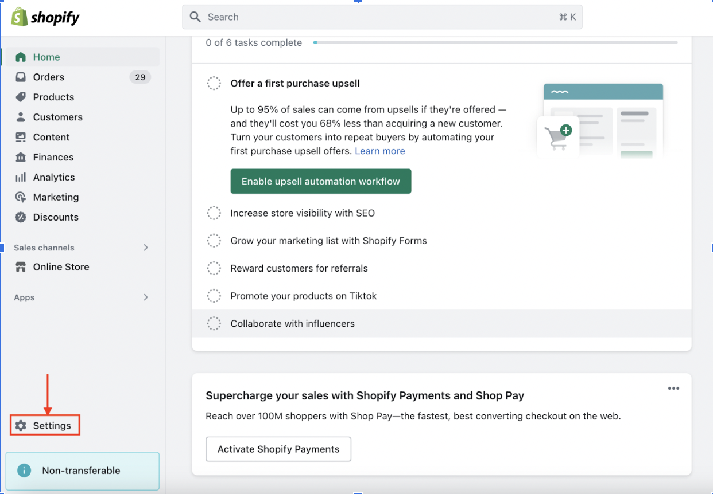Click the Shopify logo

coord(45,17)
